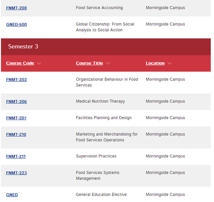Open the FNMT-210 course link
This screenshot has height=202, width=214.
tap(16, 135)
